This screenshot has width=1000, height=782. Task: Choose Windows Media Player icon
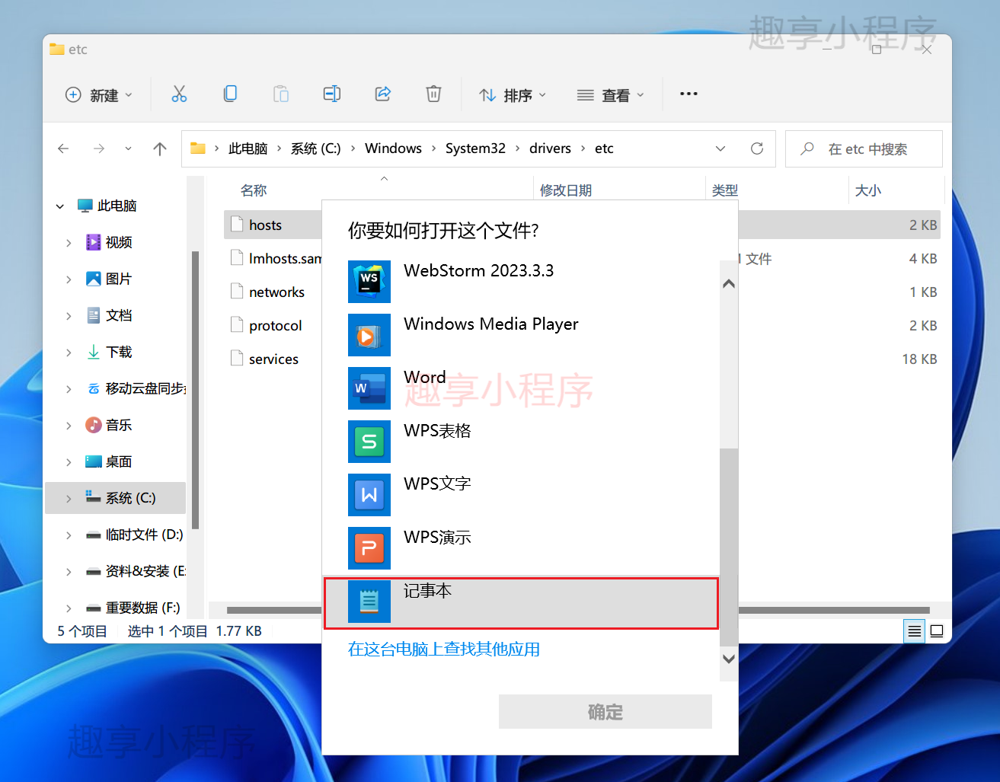(x=369, y=334)
